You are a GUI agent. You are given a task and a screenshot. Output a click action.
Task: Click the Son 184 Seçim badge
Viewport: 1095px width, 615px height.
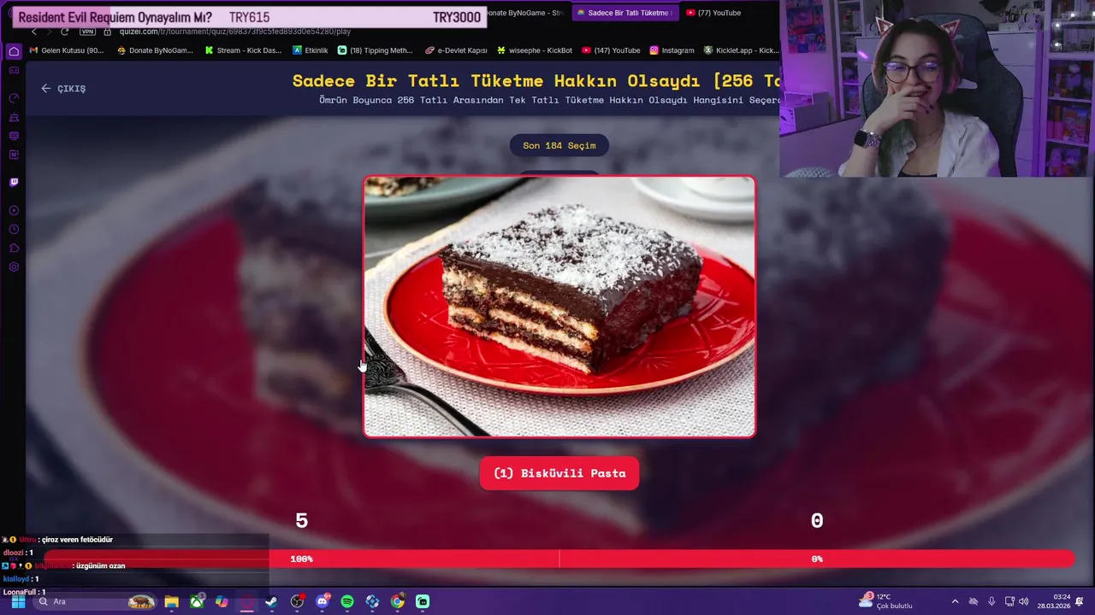tap(559, 145)
